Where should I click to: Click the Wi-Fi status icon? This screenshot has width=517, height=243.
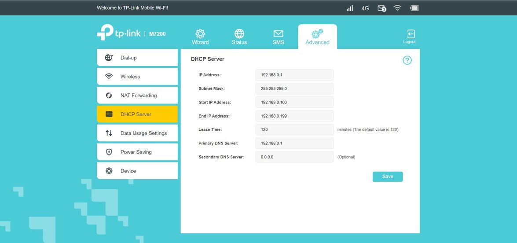point(398,8)
